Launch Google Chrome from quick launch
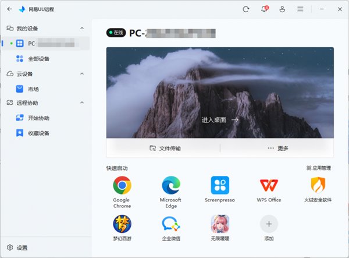Image resolution: width=349 pixels, height=258 pixels. coord(122,186)
